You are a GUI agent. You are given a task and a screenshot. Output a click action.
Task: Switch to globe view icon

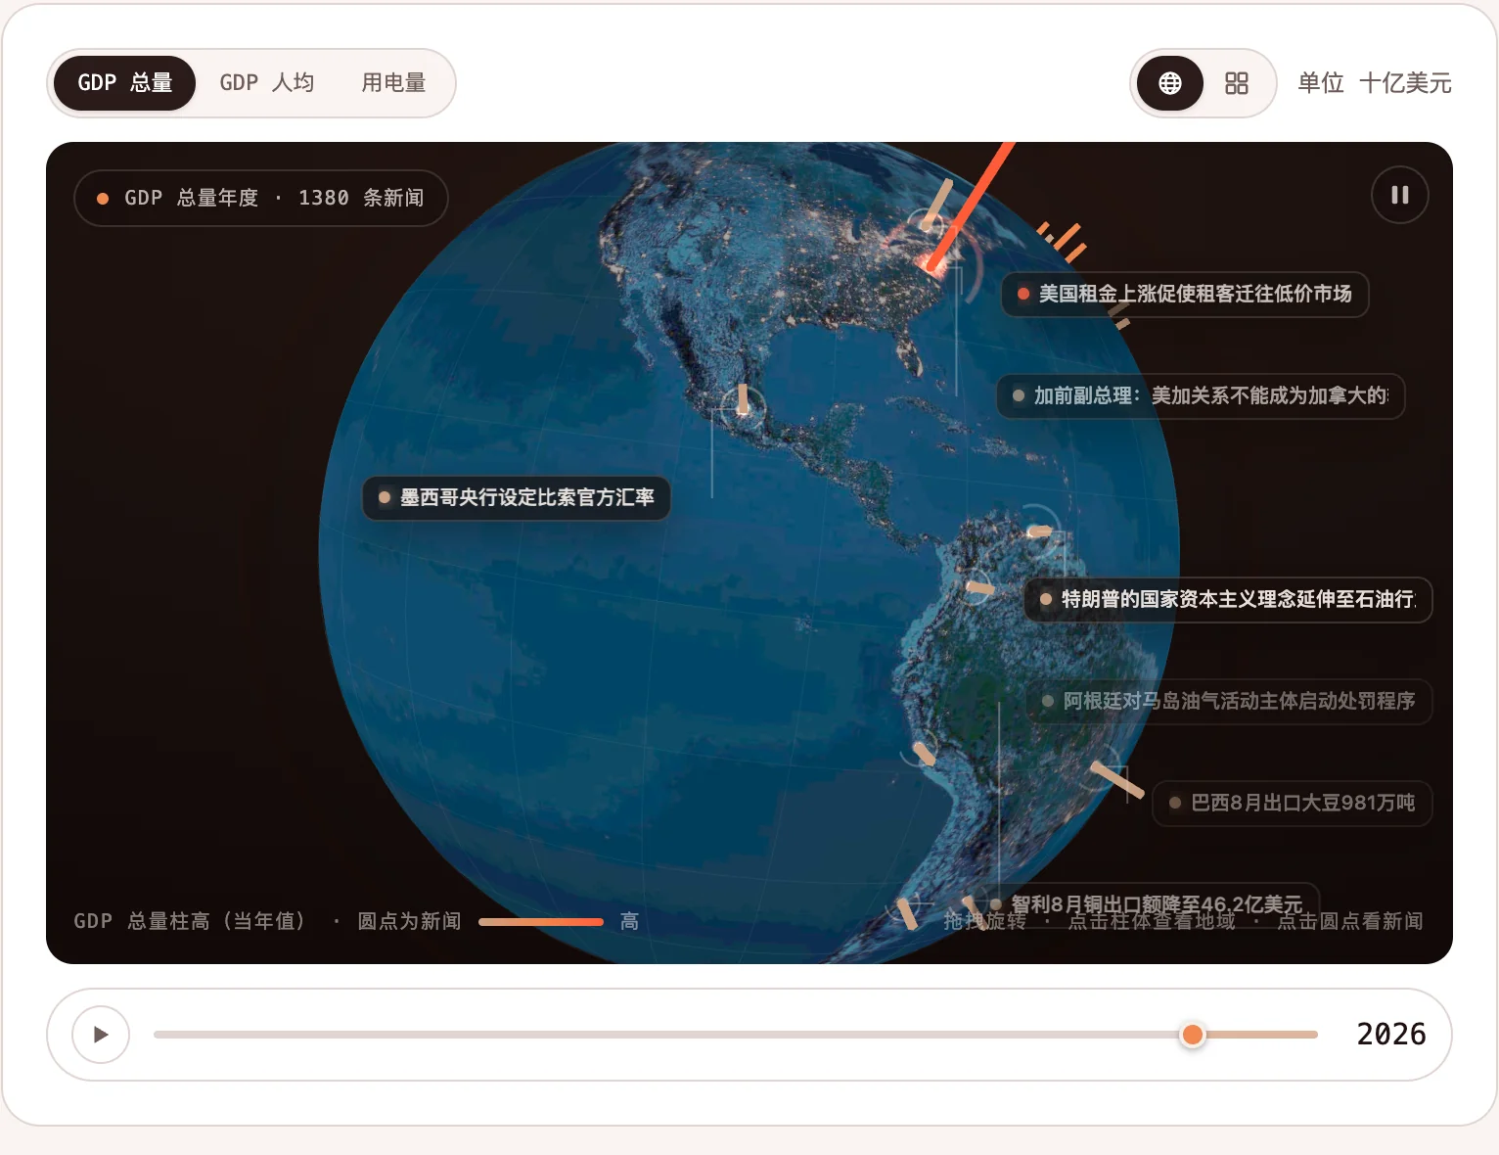pos(1170,83)
